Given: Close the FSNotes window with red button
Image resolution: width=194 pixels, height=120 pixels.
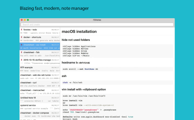Looking at the screenshot, I should (22, 20).
